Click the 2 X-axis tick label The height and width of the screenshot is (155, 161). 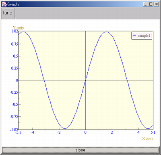(x=112, y=132)
